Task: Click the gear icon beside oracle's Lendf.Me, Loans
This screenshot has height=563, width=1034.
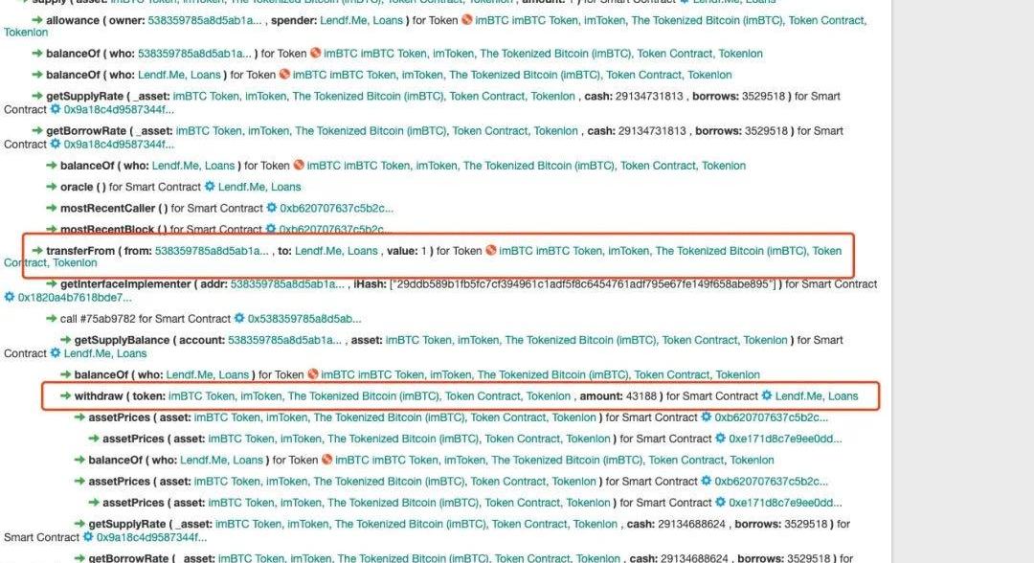Action: pyautogui.click(x=210, y=187)
